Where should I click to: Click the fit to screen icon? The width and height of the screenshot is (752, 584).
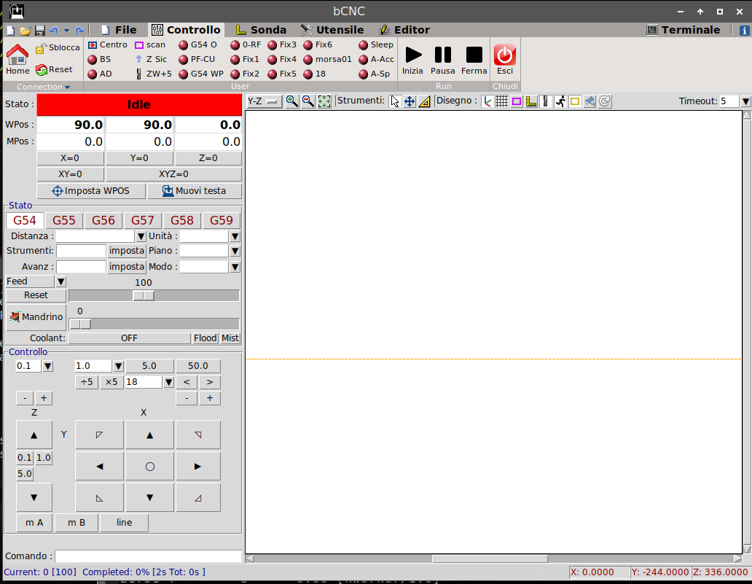click(324, 101)
